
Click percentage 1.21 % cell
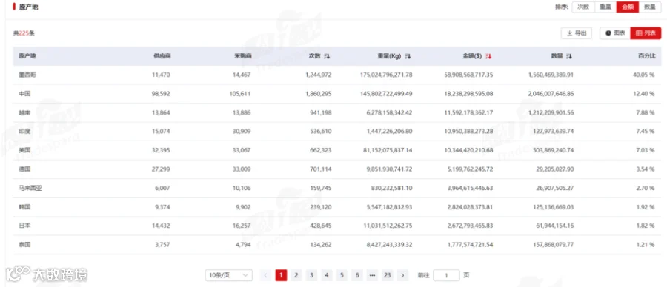(x=646, y=245)
